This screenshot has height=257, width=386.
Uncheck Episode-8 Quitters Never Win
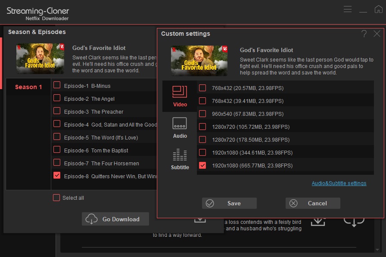pyautogui.click(x=57, y=175)
